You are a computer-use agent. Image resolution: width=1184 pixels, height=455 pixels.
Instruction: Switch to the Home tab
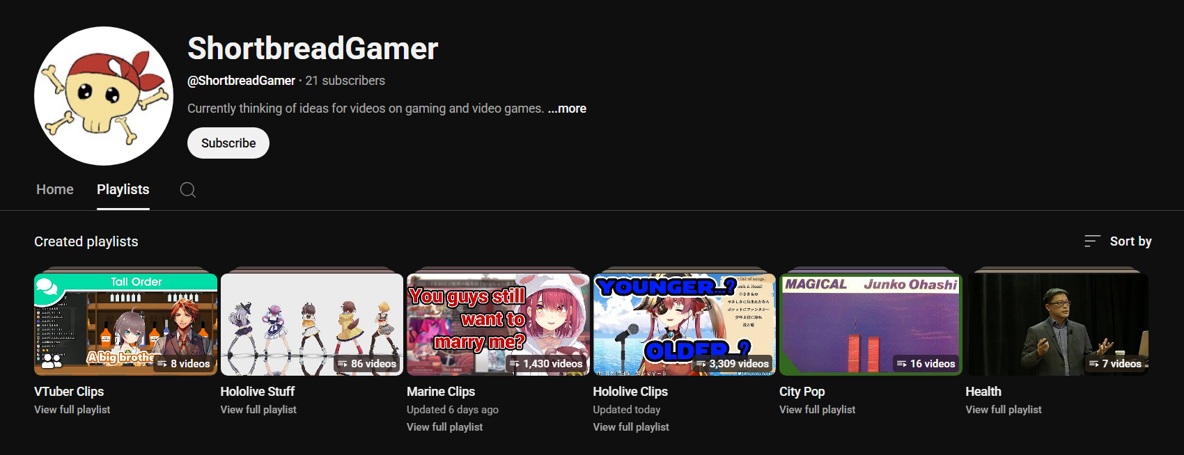(x=55, y=189)
